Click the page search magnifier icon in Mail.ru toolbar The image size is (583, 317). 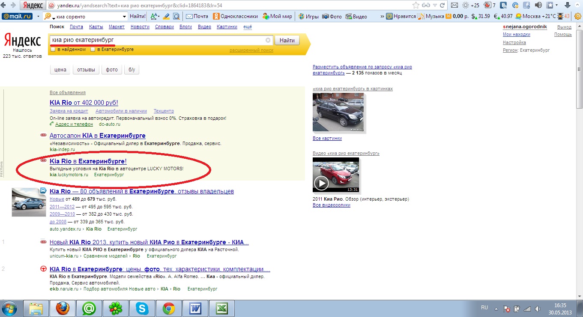click(176, 16)
